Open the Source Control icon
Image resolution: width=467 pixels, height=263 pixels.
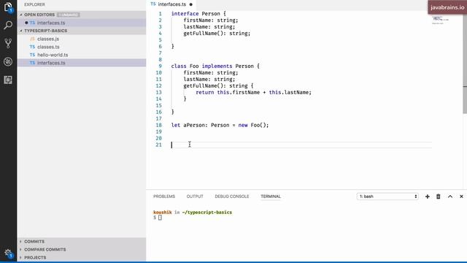click(8, 44)
